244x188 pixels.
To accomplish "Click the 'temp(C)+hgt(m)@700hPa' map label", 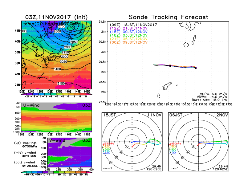I will click(x=52, y=24).
